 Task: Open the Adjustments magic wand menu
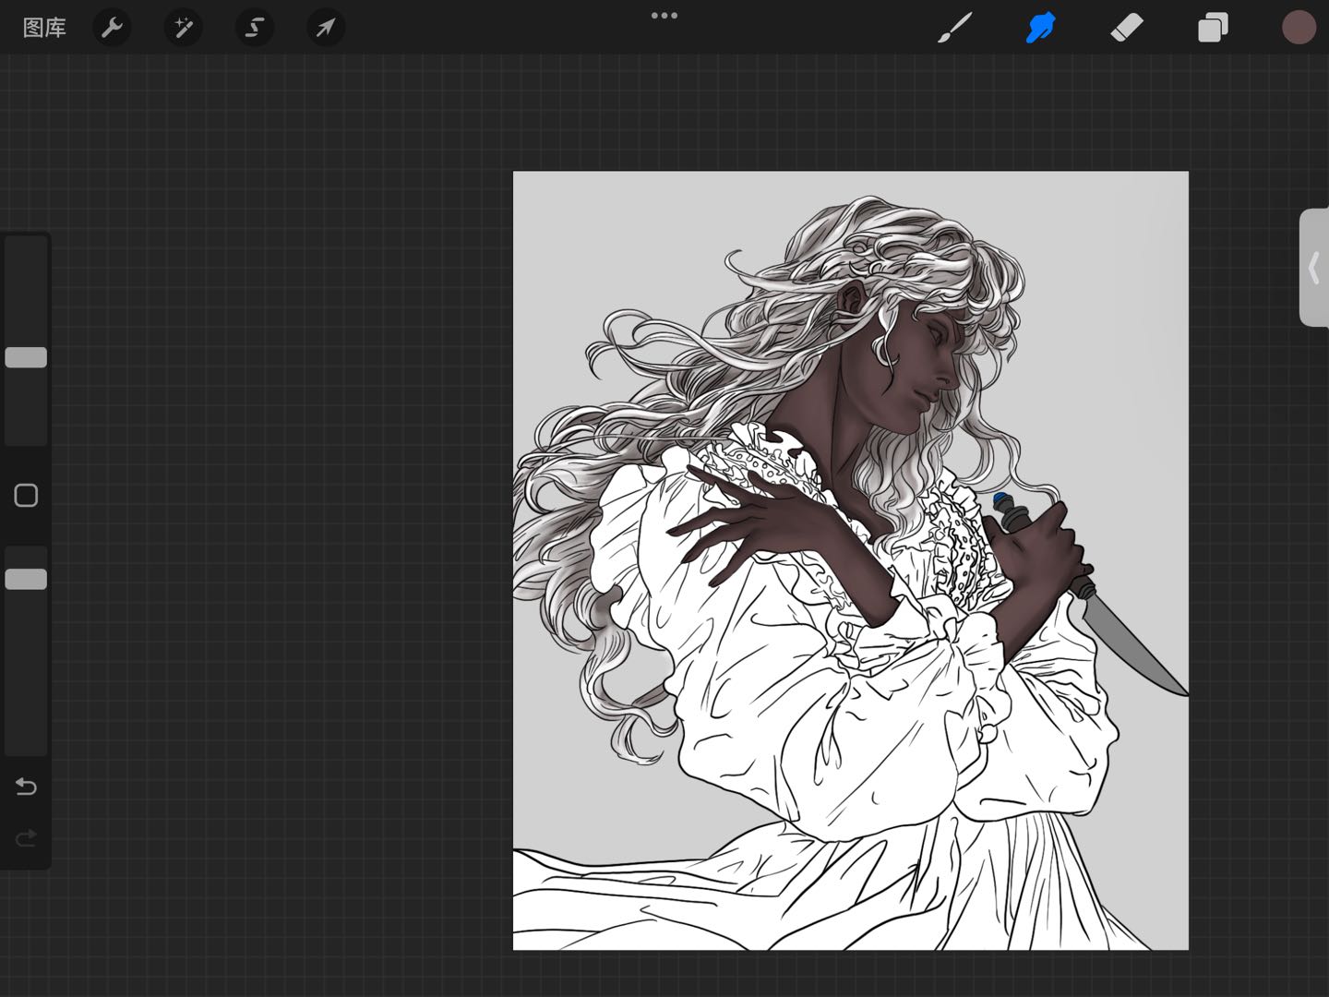pos(183,28)
